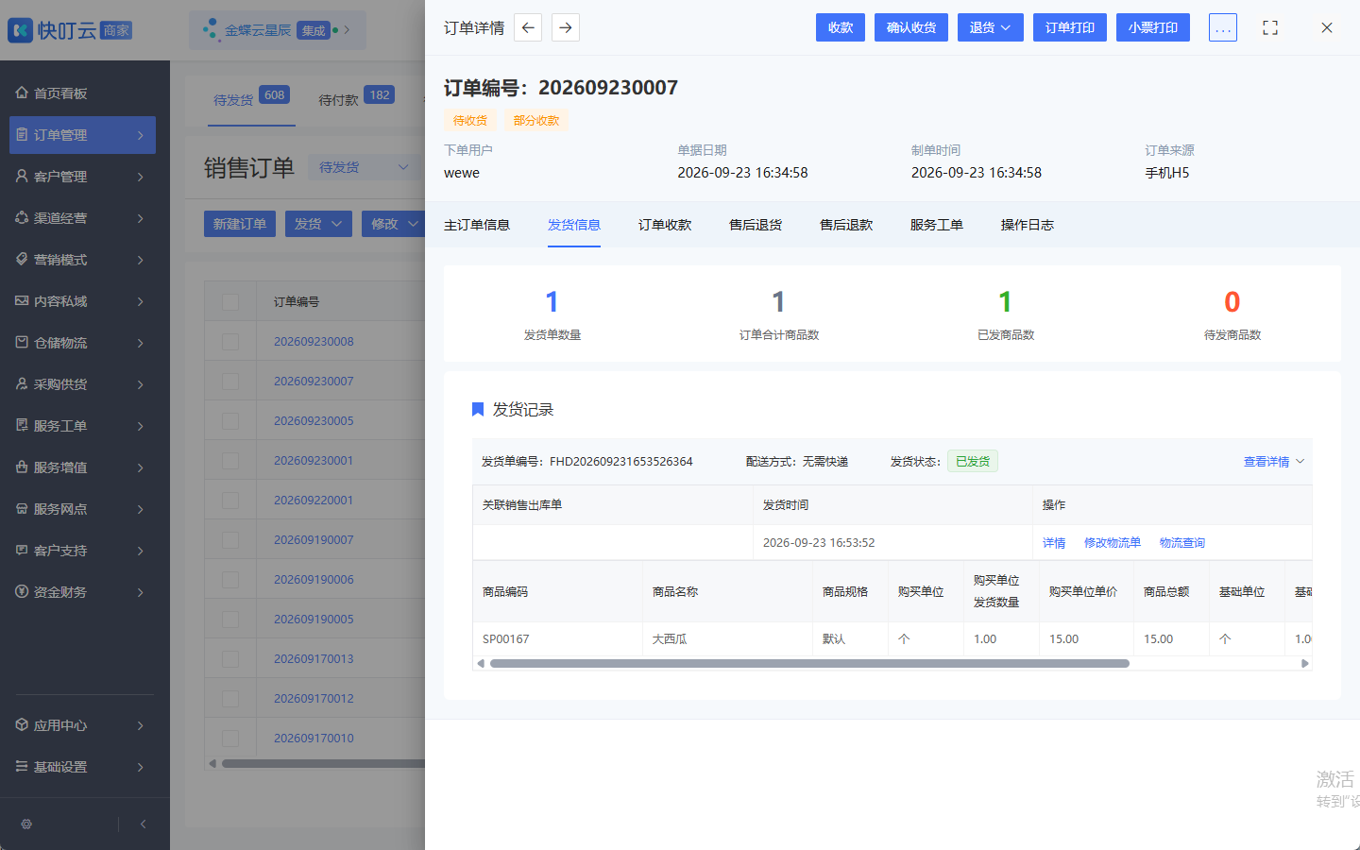Image resolution: width=1360 pixels, height=850 pixels.
Task: Click the 内容私域 mail icon
Action: (22, 300)
